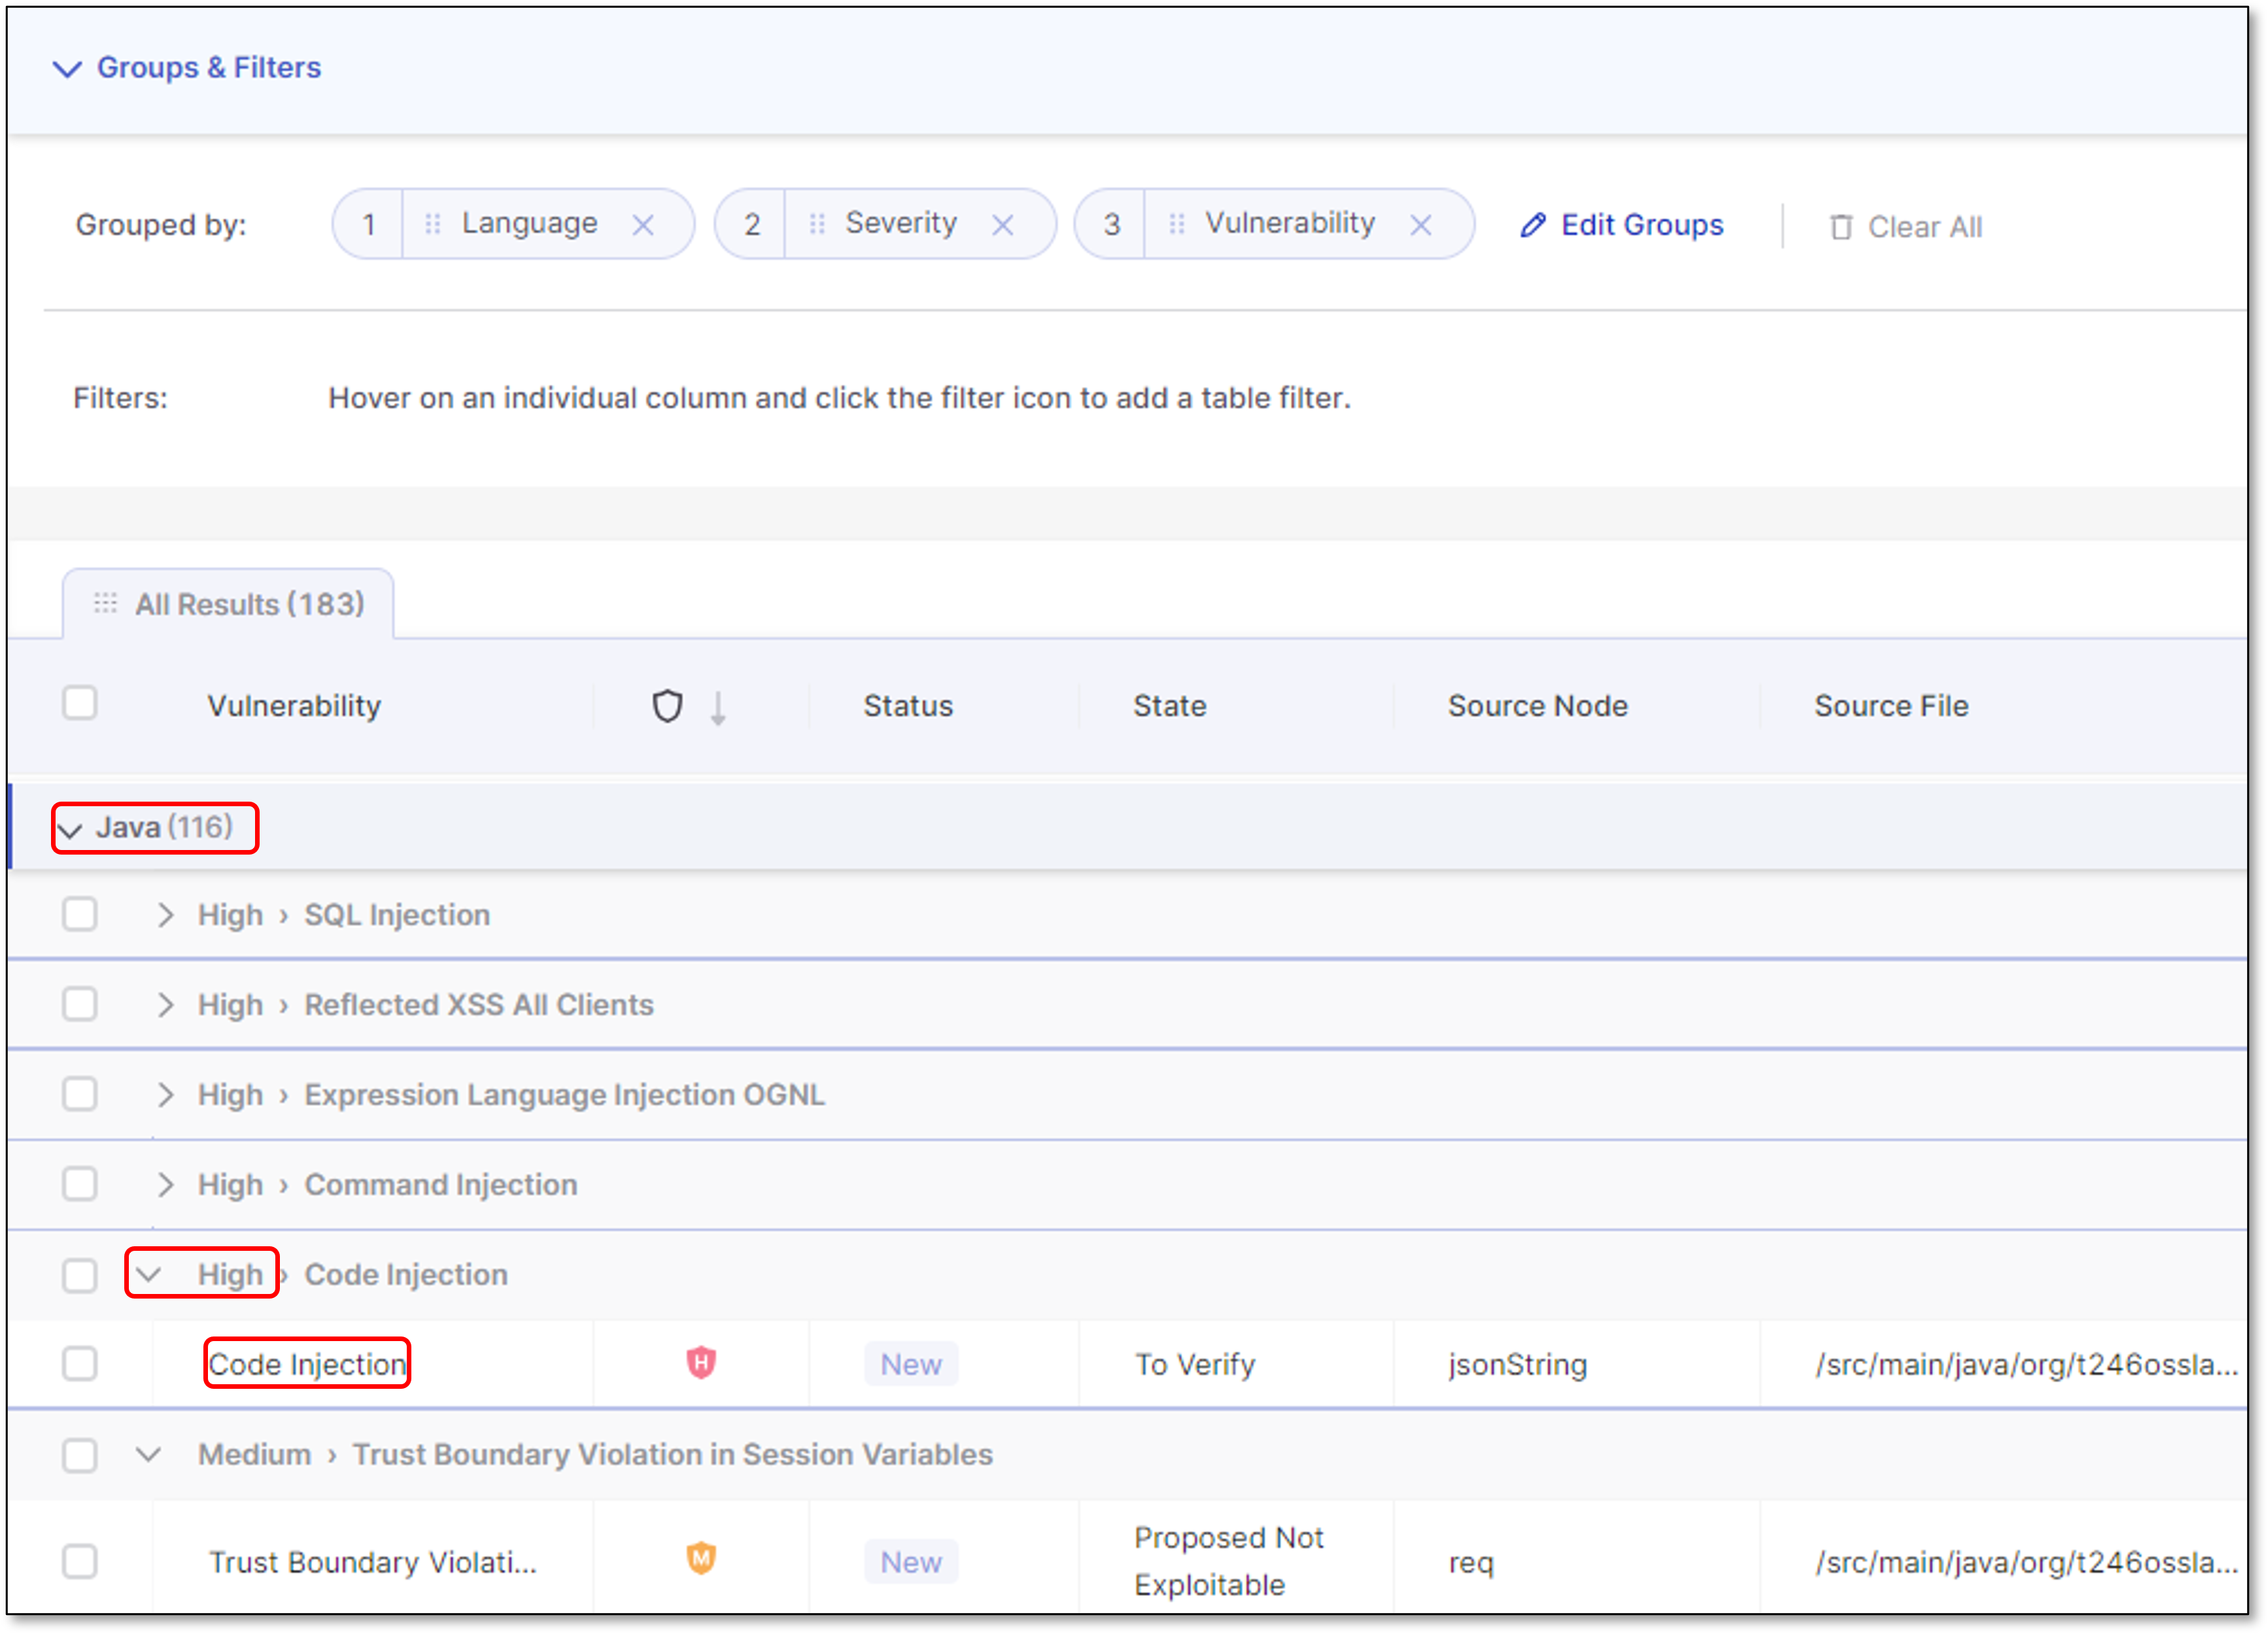Click the Vulnerability column header
This screenshot has width=2268, height=1634.
tap(294, 706)
